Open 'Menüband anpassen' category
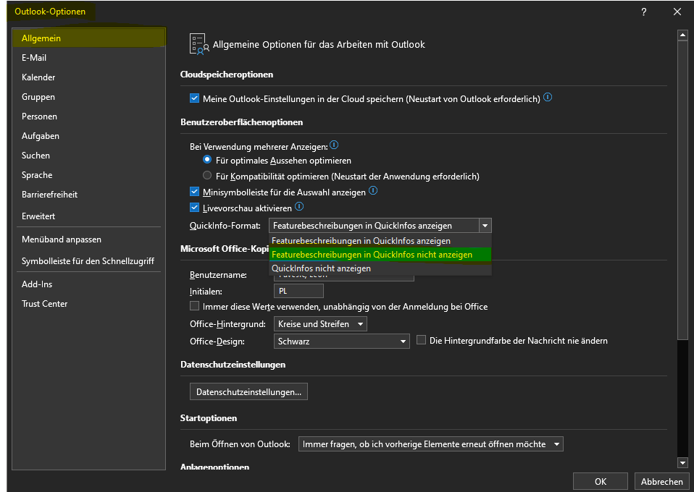The height and width of the screenshot is (492, 694). (x=89, y=239)
